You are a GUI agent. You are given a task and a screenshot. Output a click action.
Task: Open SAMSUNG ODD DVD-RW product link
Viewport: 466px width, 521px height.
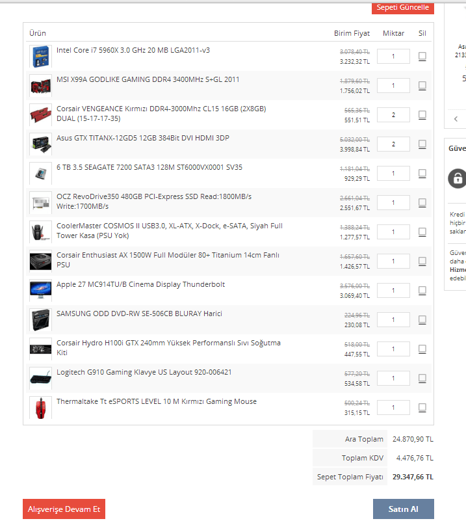[x=139, y=314]
